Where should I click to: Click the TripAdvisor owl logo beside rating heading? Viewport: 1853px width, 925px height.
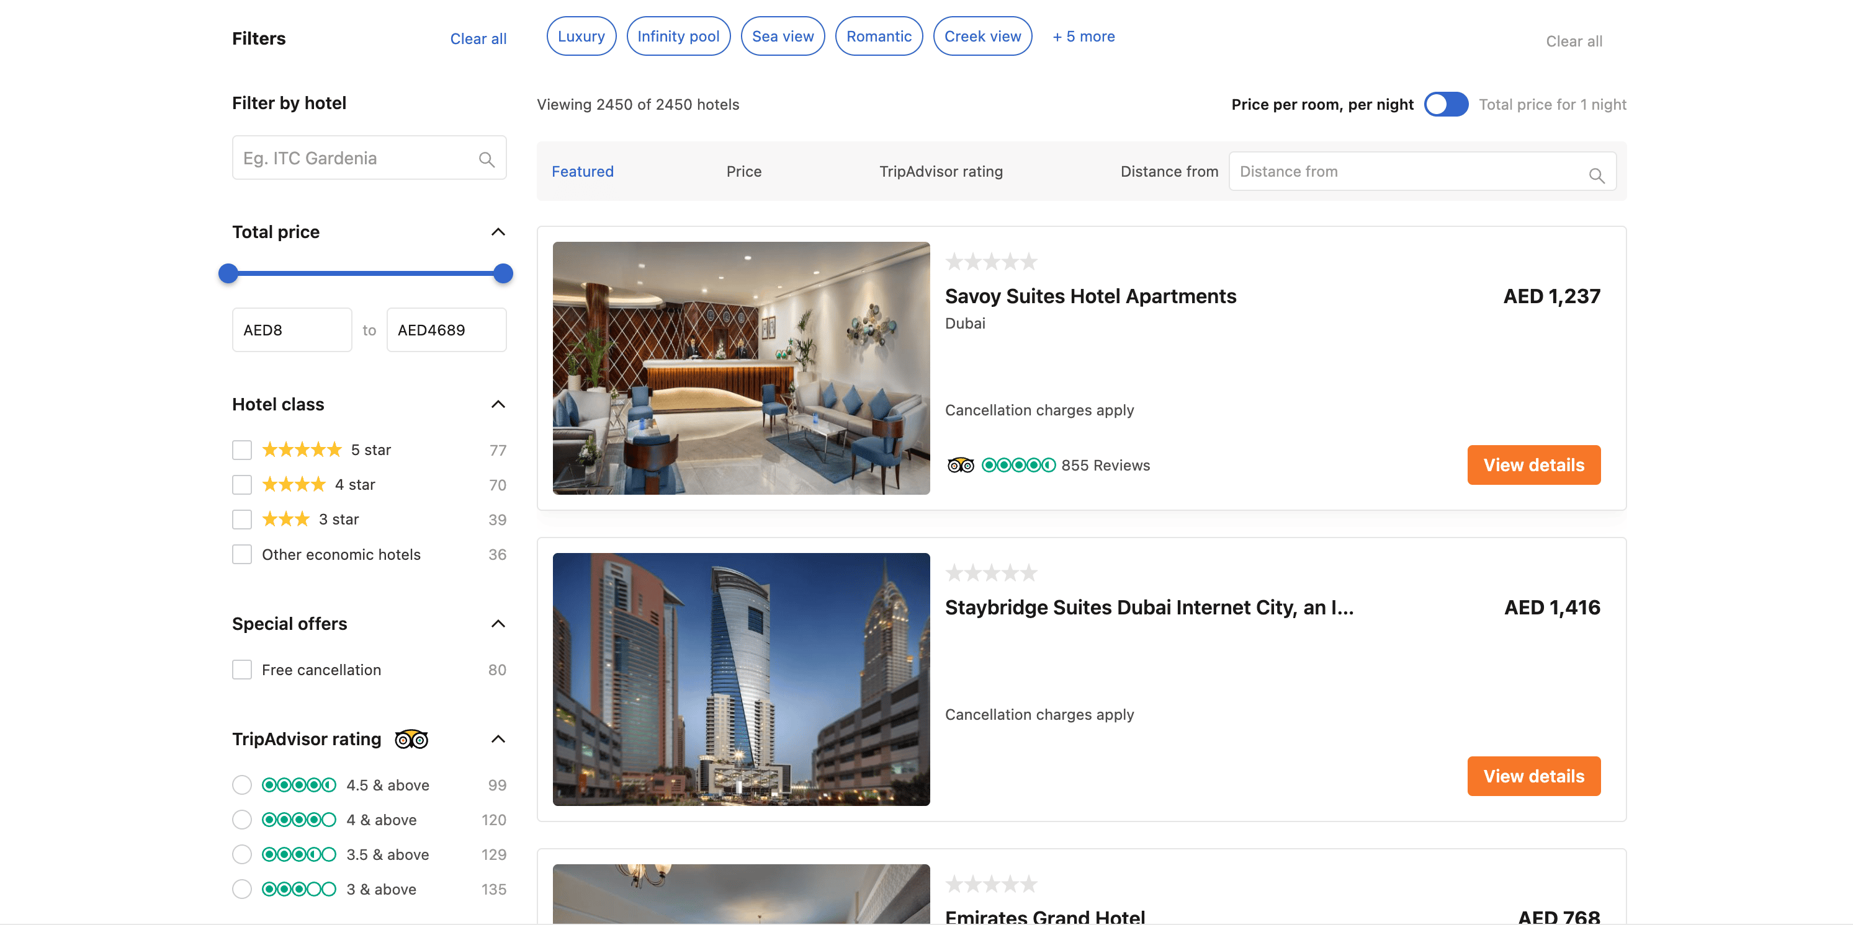[x=411, y=739]
